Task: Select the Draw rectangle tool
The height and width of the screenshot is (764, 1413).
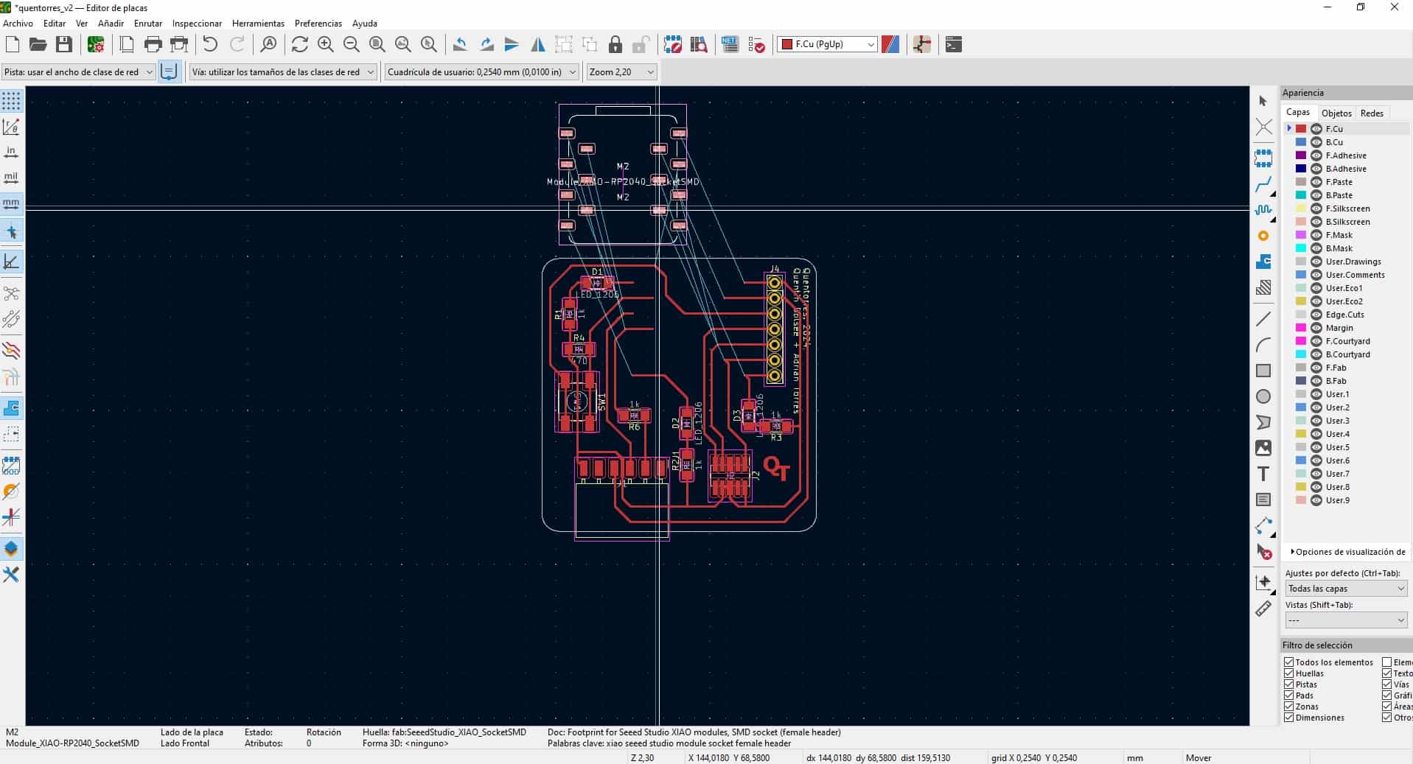Action: (x=1263, y=371)
